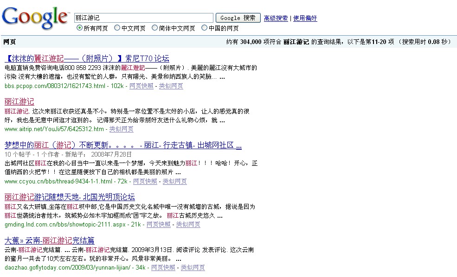Screen dimensions: 457x277
Task: Click snippet text 电脑直销免费咨询电话800 858 2293
Action: click(x=53, y=68)
